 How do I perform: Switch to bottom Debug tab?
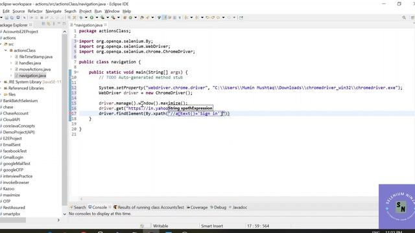click(219, 207)
